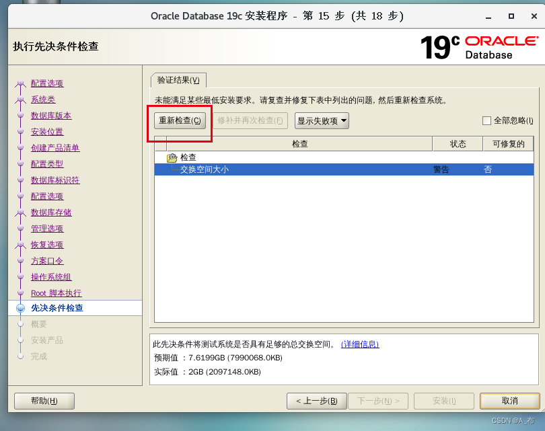Viewport: 545px width, 431px height.
Task: Go to 数据库版本 step in sidebar
Action: (x=51, y=116)
